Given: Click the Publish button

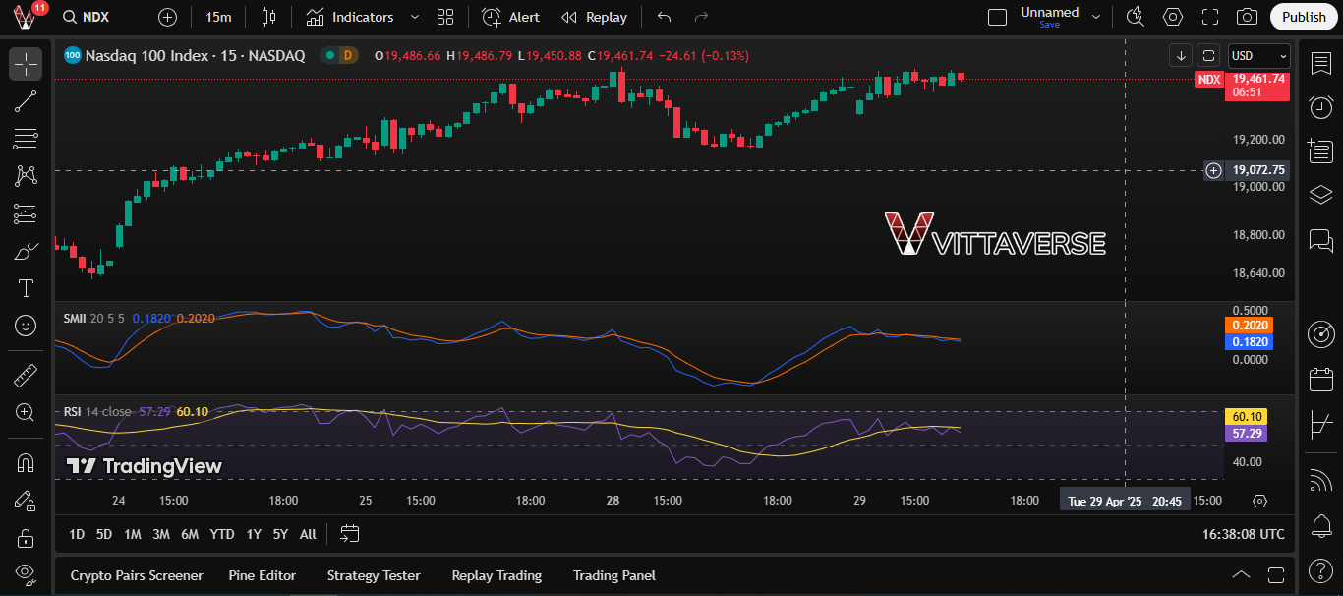Looking at the screenshot, I should tap(1304, 17).
